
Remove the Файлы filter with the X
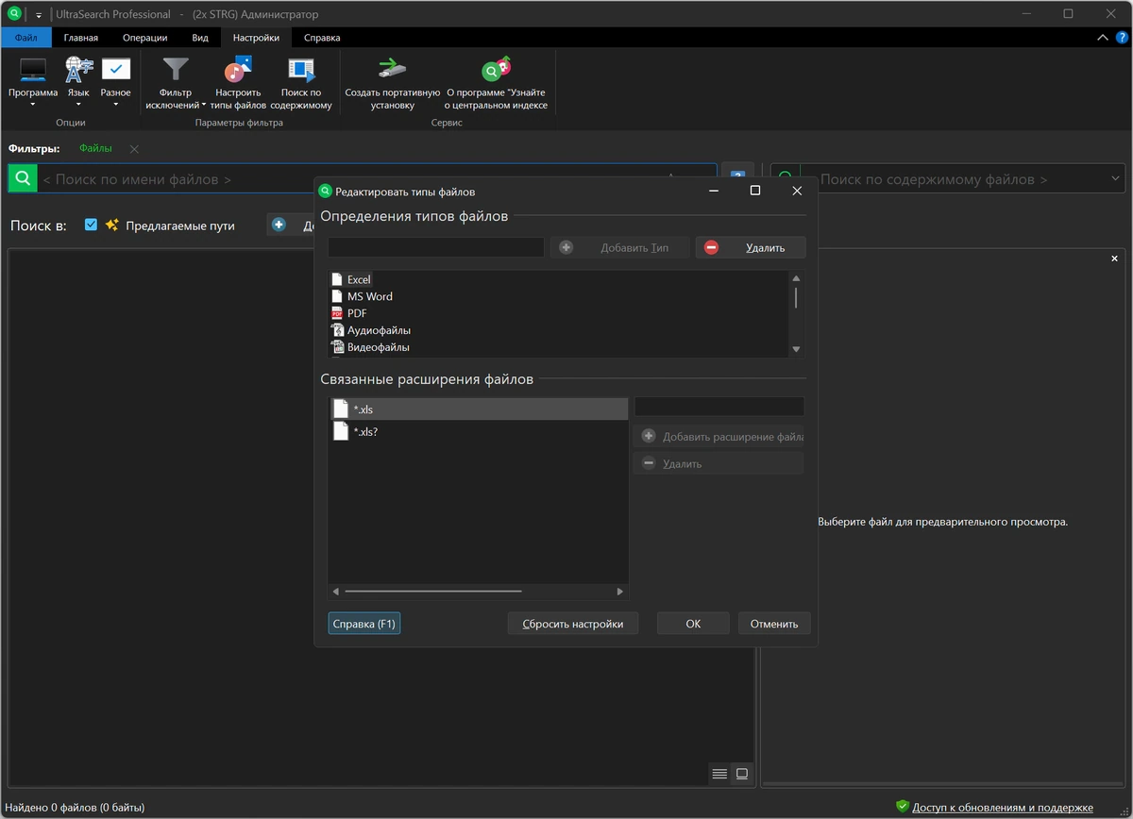(134, 149)
